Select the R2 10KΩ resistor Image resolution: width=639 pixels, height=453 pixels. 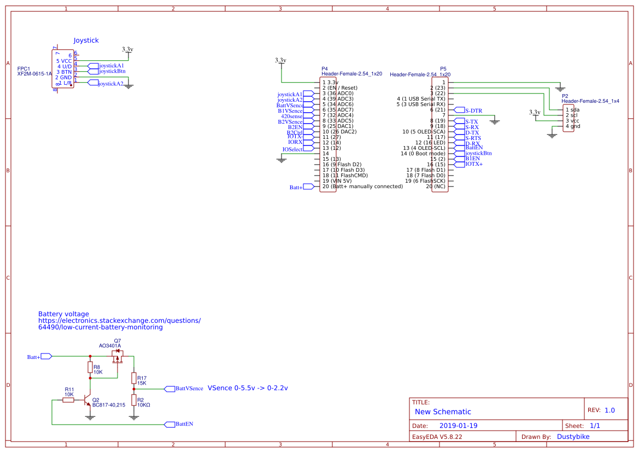133,400
